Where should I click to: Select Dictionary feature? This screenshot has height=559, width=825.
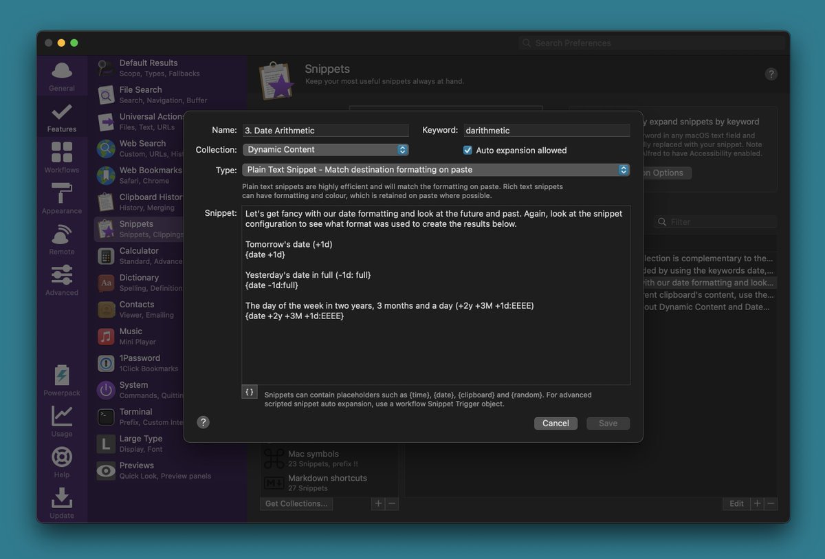point(140,283)
